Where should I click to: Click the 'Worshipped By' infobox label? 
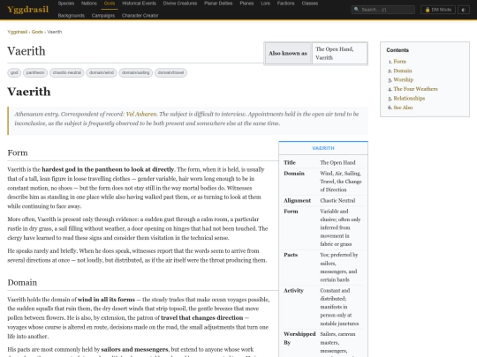tap(299, 338)
